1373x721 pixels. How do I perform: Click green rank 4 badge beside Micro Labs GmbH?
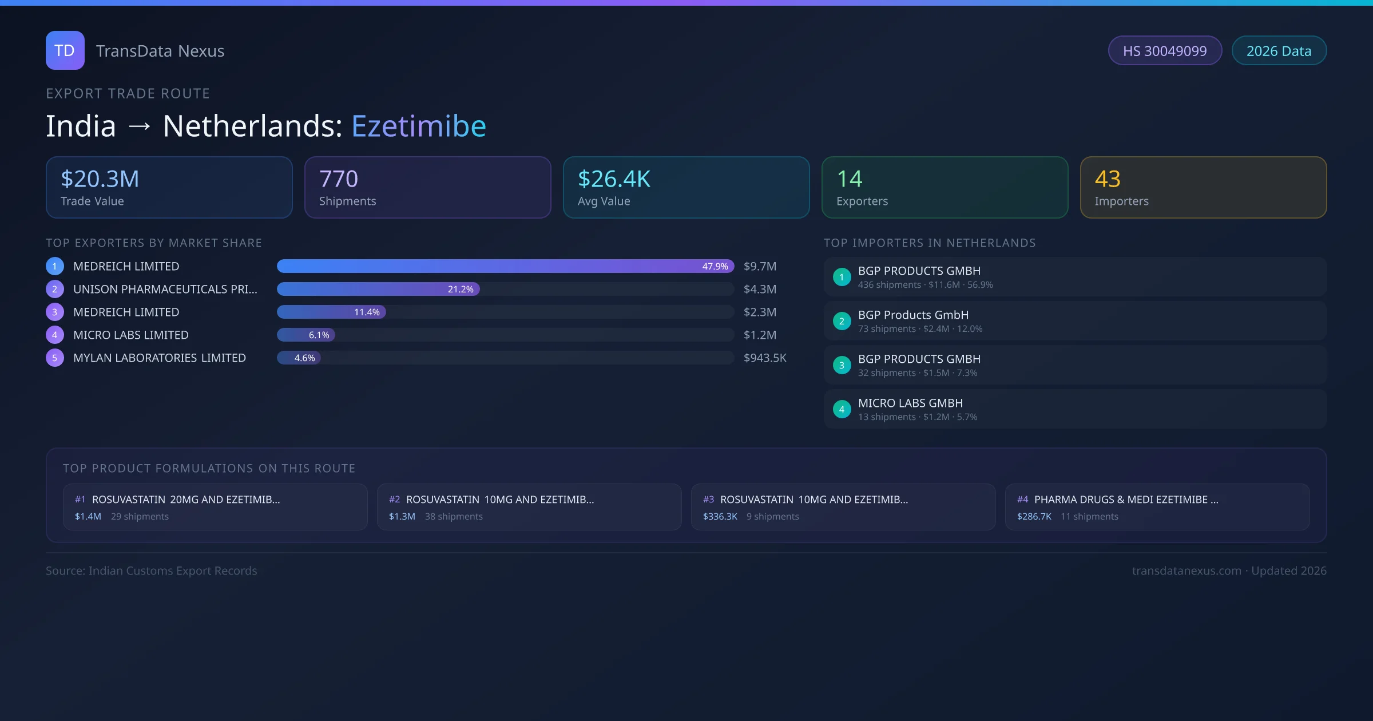[x=842, y=409]
